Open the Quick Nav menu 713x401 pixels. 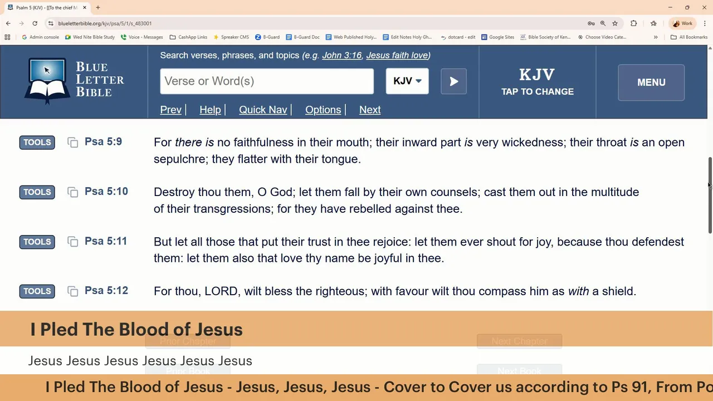coord(263,110)
